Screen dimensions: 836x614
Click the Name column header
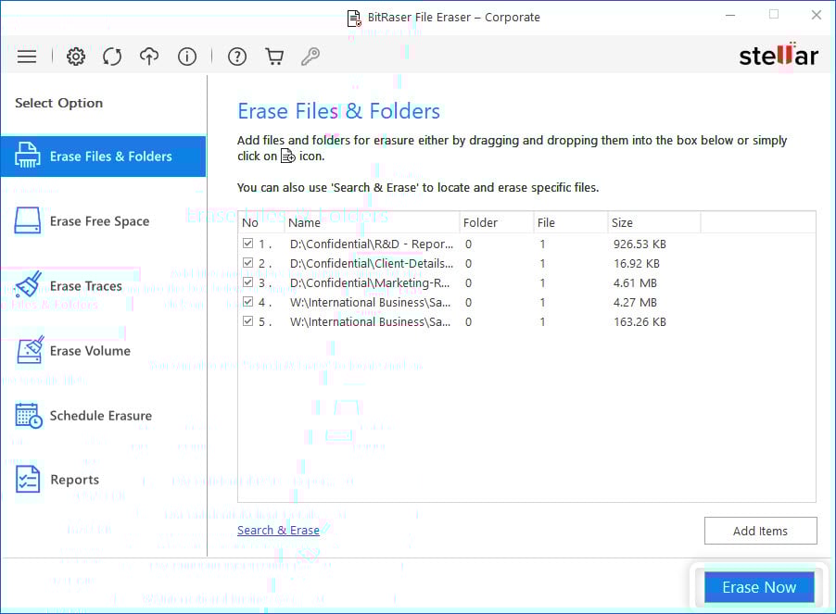coord(372,222)
